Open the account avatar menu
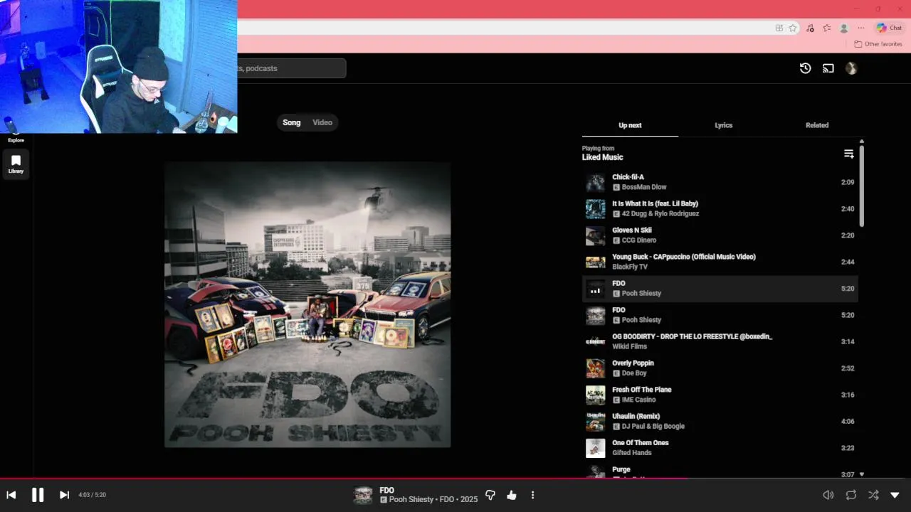Screen dimensions: 911x512 tap(851, 68)
